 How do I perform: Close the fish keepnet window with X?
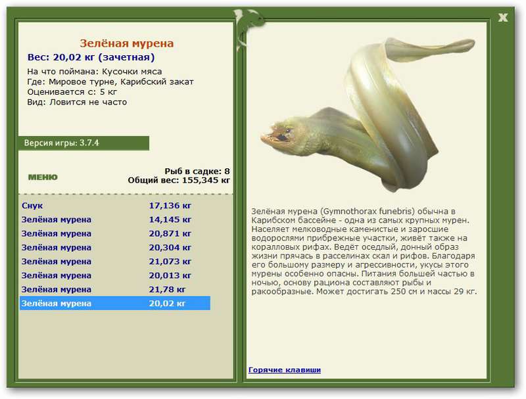502,18
